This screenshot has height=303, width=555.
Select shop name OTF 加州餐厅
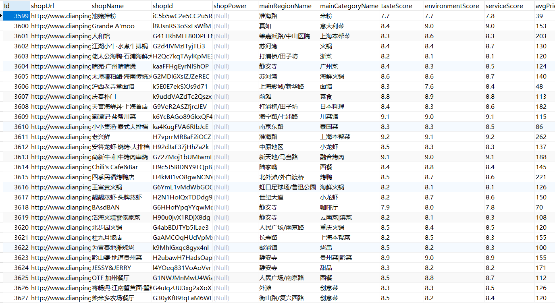click(121, 278)
